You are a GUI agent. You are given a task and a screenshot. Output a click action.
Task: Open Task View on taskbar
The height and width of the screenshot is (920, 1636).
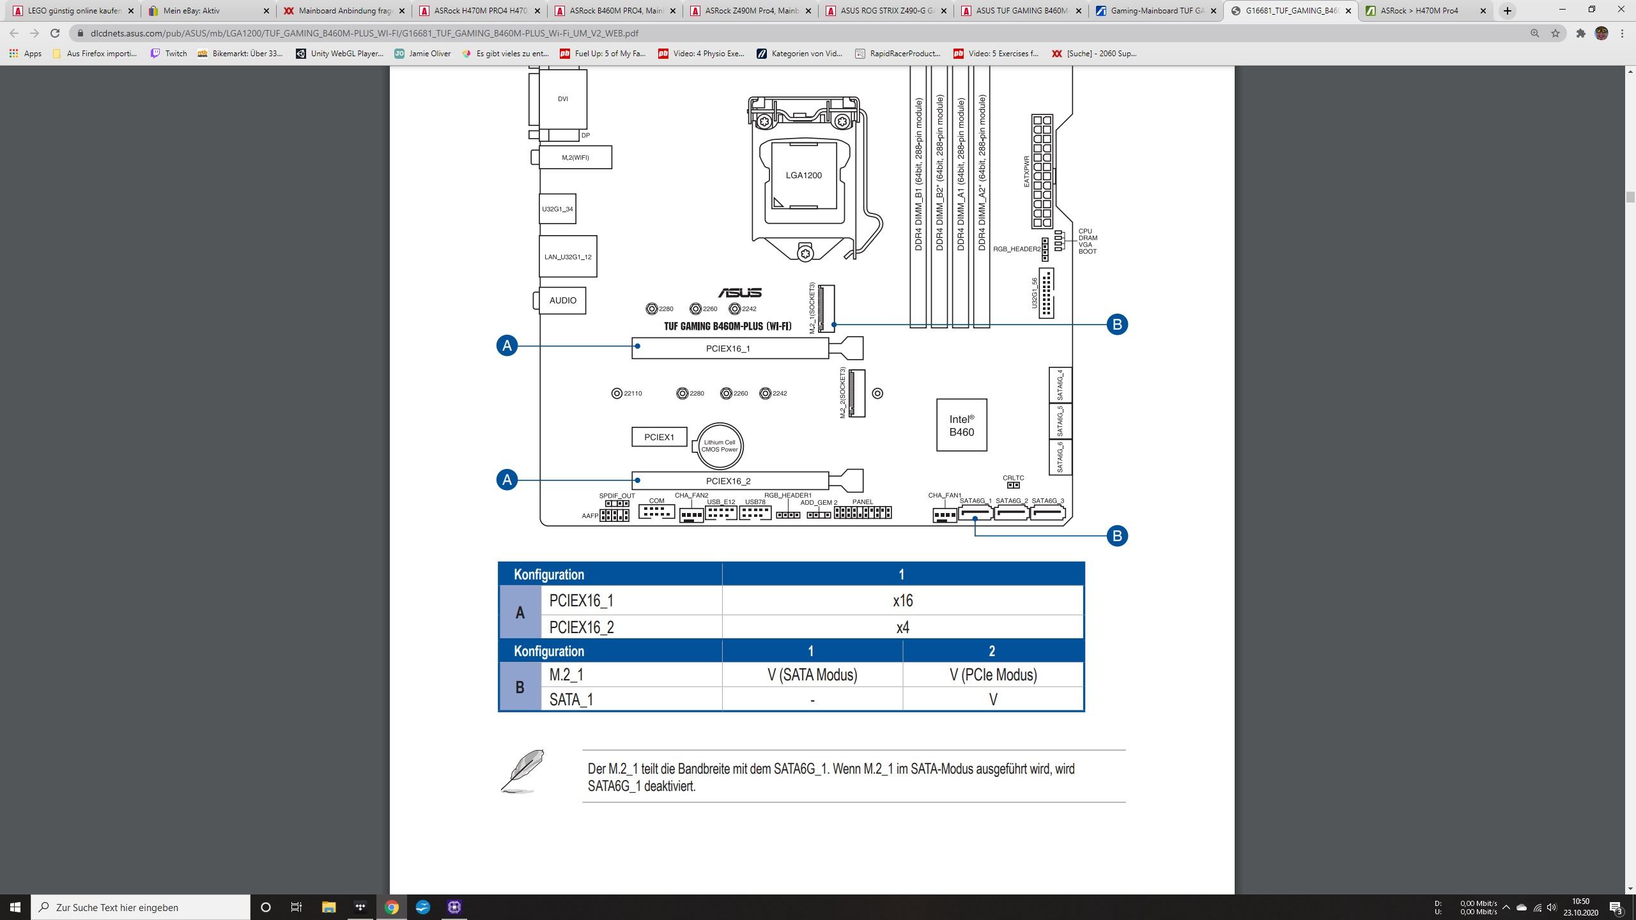coord(297,907)
